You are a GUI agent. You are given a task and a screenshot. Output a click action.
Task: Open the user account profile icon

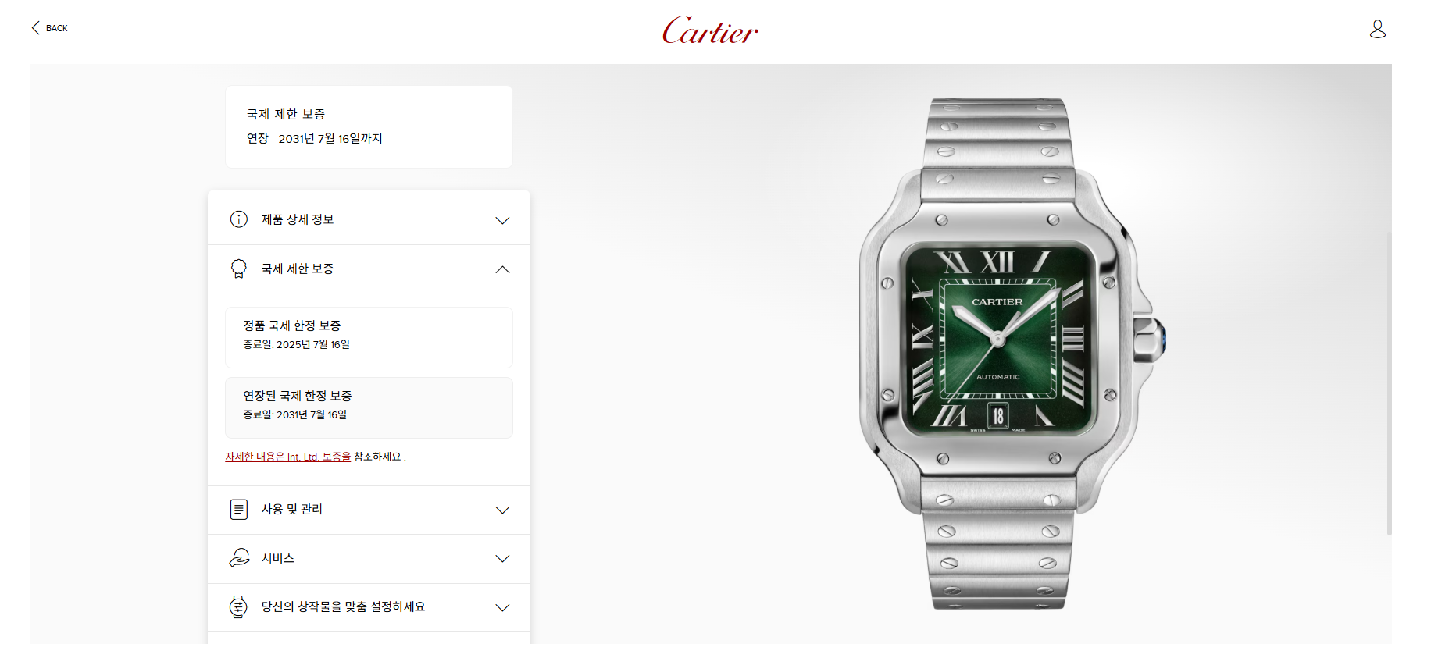click(x=1378, y=29)
